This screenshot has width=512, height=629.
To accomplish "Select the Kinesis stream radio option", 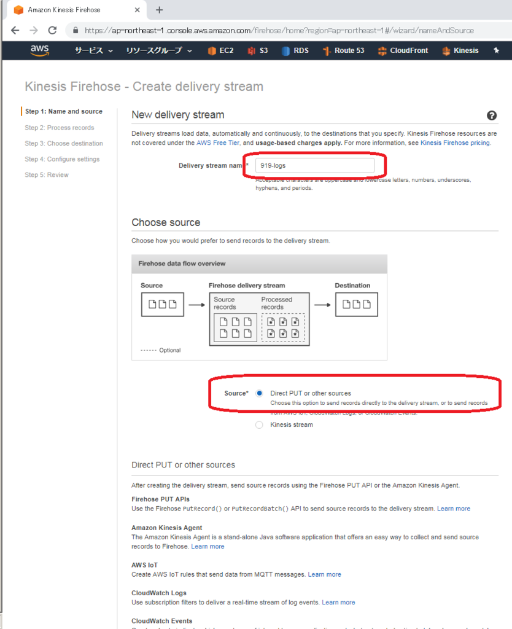I will (x=260, y=425).
